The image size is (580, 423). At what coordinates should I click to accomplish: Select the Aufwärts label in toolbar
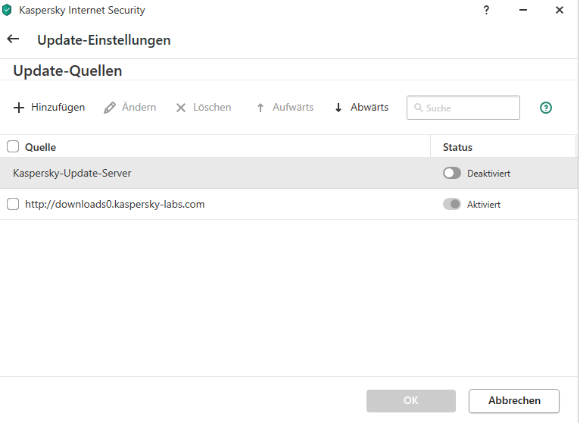[x=293, y=108]
